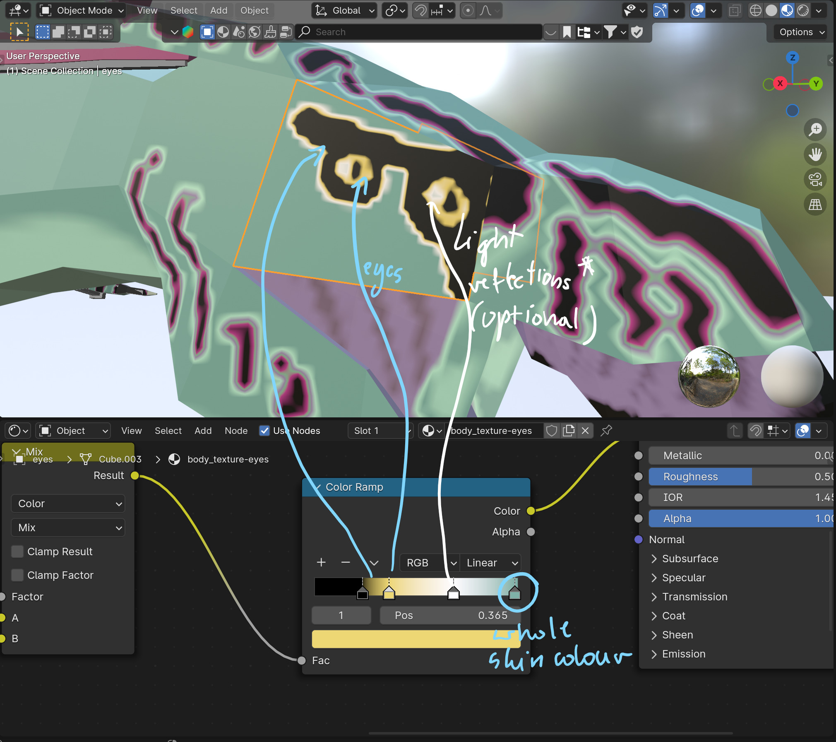Select rendered viewport shading
The width and height of the screenshot is (836, 742).
click(x=803, y=10)
